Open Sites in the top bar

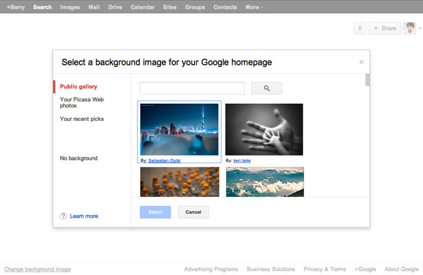coord(170,7)
